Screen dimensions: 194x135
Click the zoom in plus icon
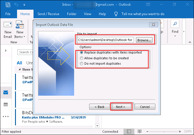tap(180, 132)
